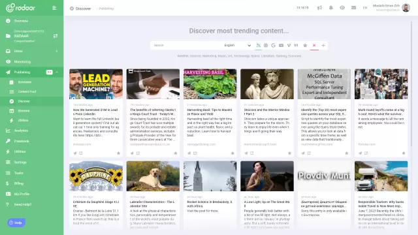Open the messages envelope icon
This screenshot has height=235, width=418.
tap(354, 8)
